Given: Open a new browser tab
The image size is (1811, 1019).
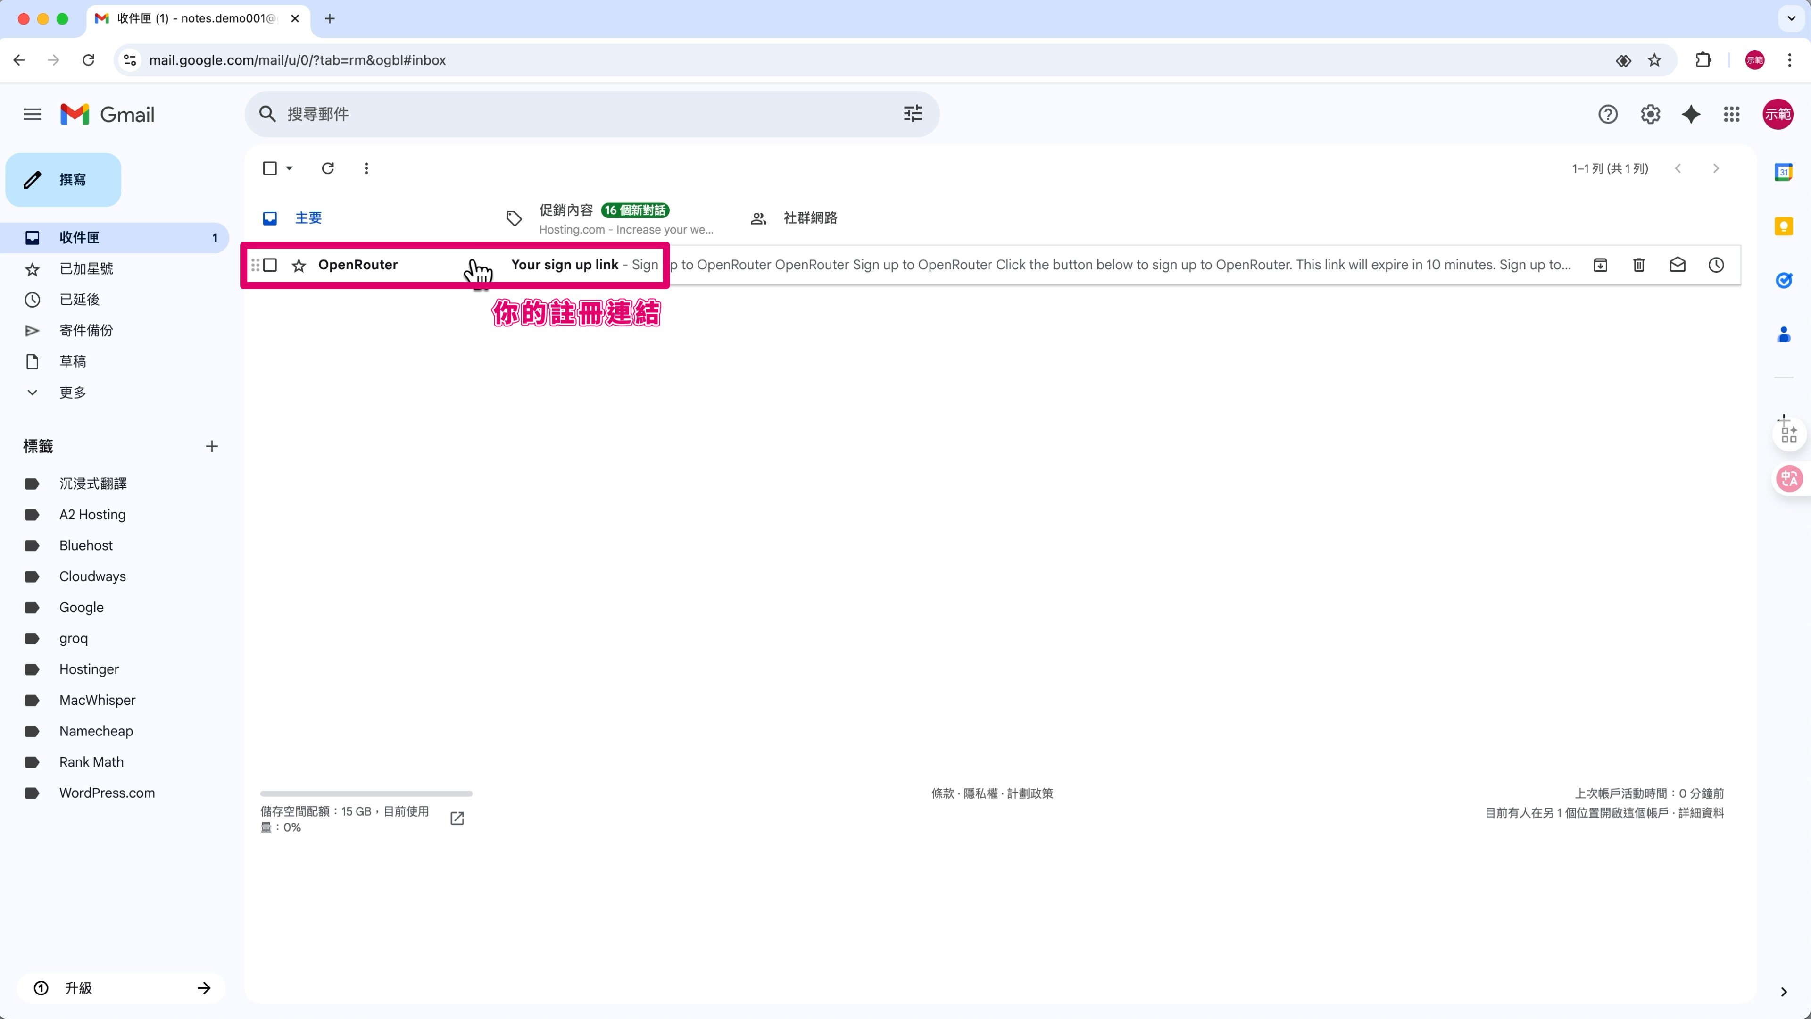Looking at the screenshot, I should coord(330,18).
